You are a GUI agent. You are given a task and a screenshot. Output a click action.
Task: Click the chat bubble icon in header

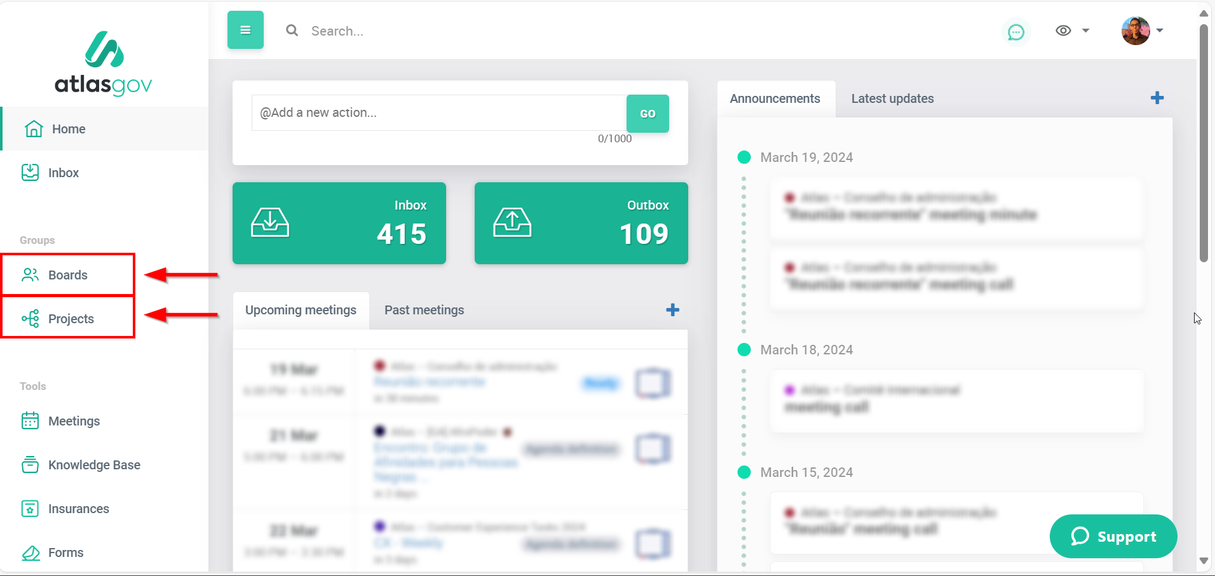(1015, 32)
